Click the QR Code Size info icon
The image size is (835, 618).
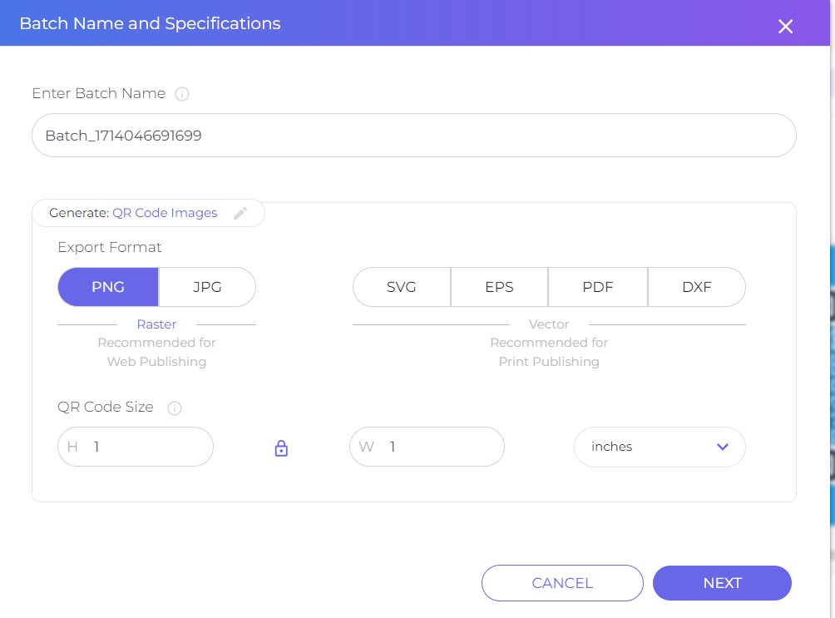pyautogui.click(x=174, y=408)
